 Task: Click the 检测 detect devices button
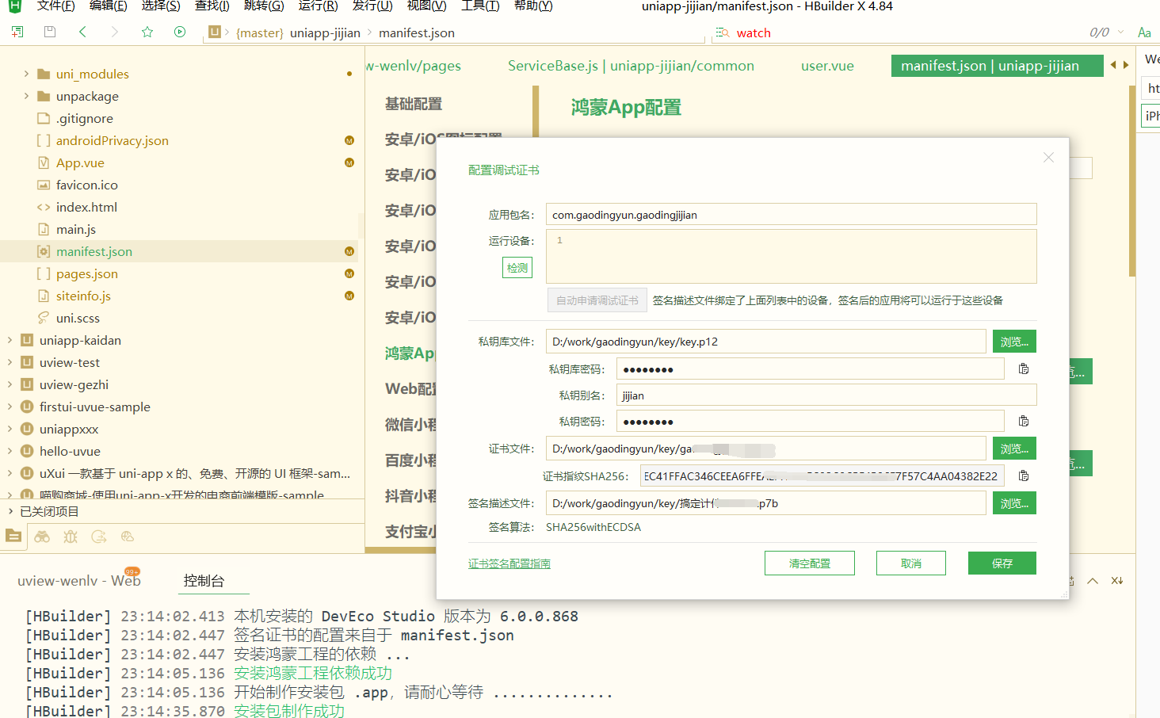click(x=517, y=268)
